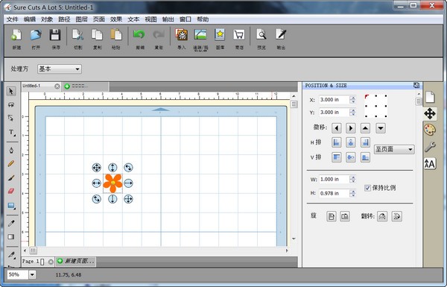Open the 路径 menu
Screen dimensions: 447x287
pos(64,19)
